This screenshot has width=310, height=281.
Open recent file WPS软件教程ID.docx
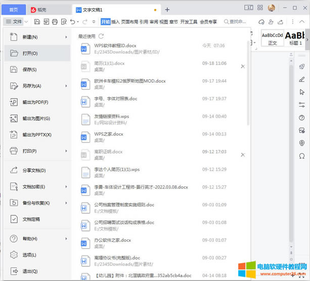click(x=115, y=45)
